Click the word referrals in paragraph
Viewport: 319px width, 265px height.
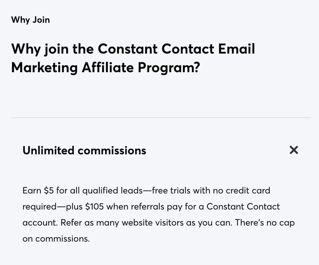coord(148,207)
